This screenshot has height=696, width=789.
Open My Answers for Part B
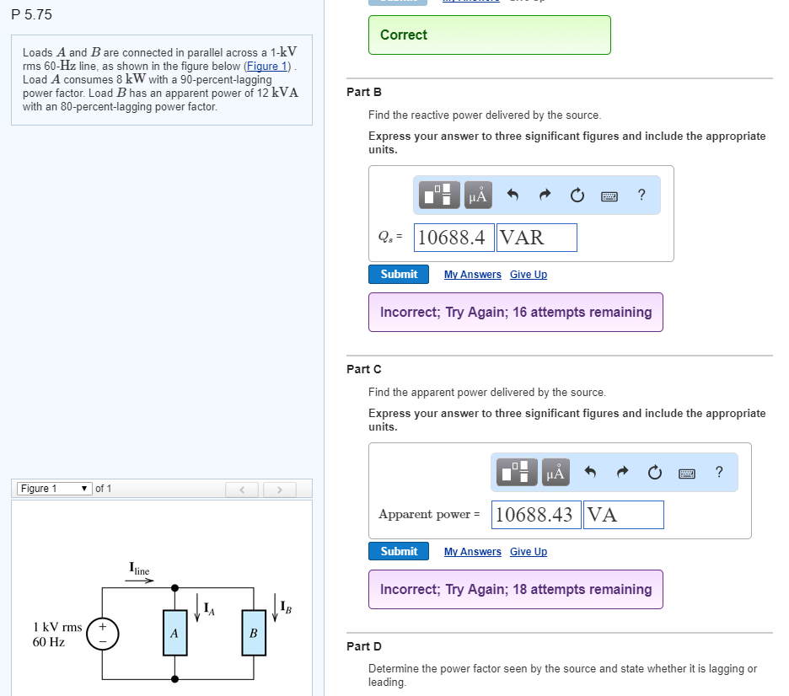click(471, 274)
